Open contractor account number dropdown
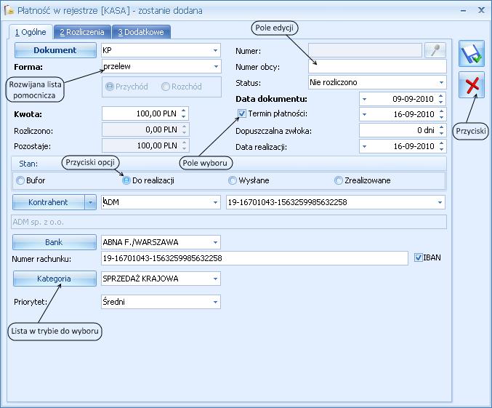This screenshot has width=492, height=408. pos(440,202)
